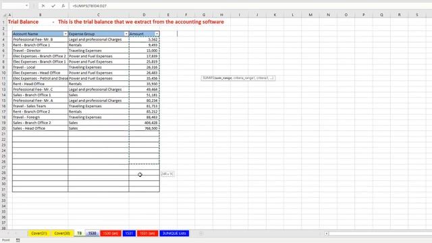Click cell 'Rent - Head Office'

pos(40,84)
